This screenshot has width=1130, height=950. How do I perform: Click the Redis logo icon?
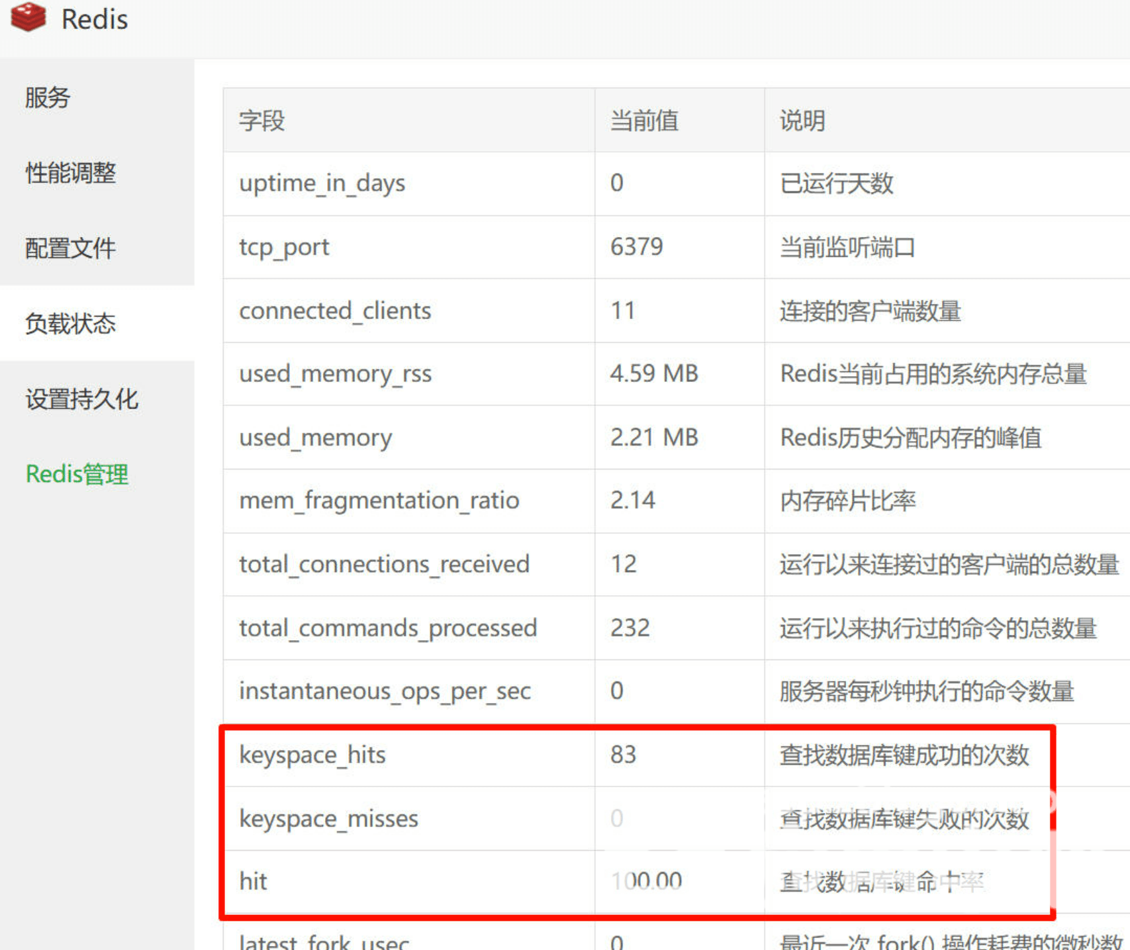point(28,17)
